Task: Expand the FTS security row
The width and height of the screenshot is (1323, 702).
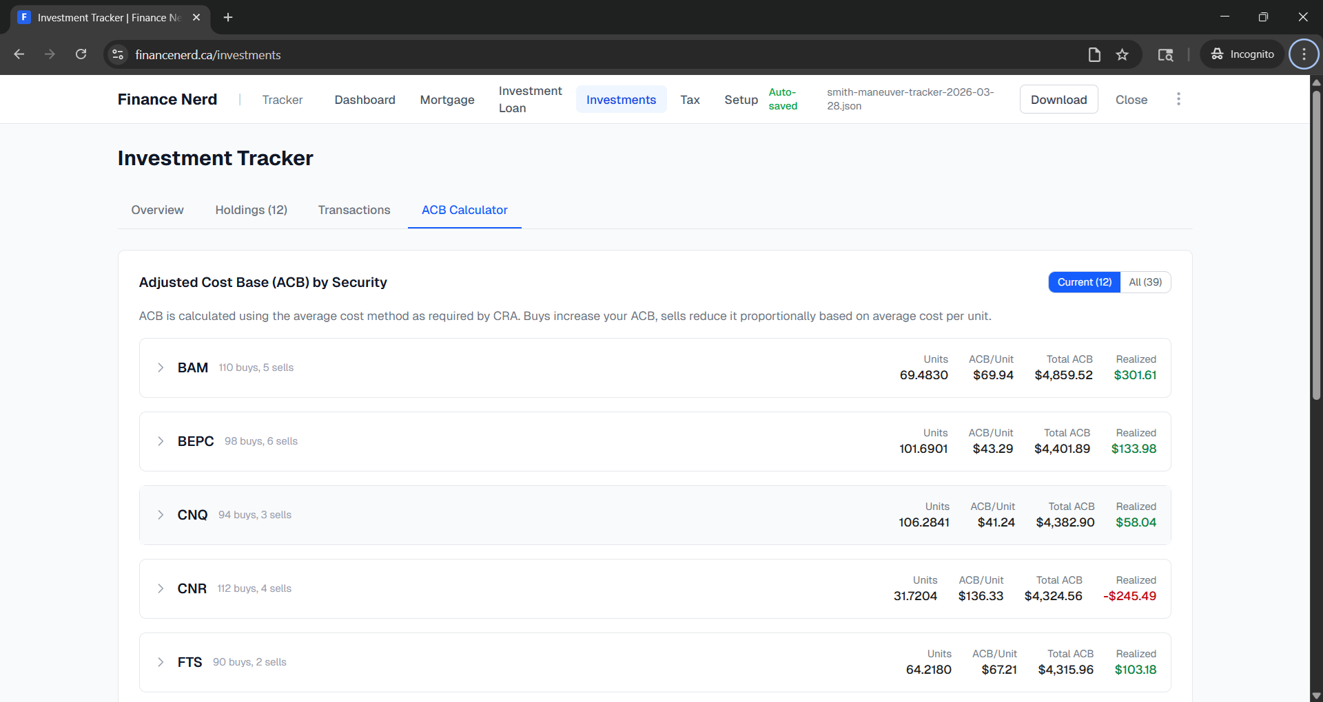Action: click(161, 662)
